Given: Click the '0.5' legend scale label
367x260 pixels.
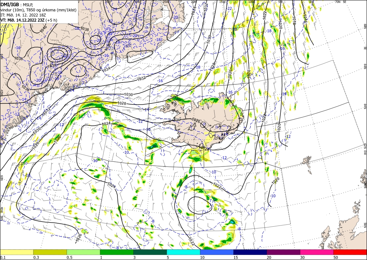Looking at the screenshot, I should pyautogui.click(x=69, y=257).
